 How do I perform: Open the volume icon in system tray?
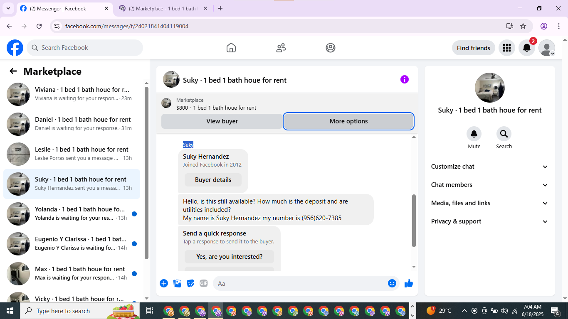click(x=504, y=311)
